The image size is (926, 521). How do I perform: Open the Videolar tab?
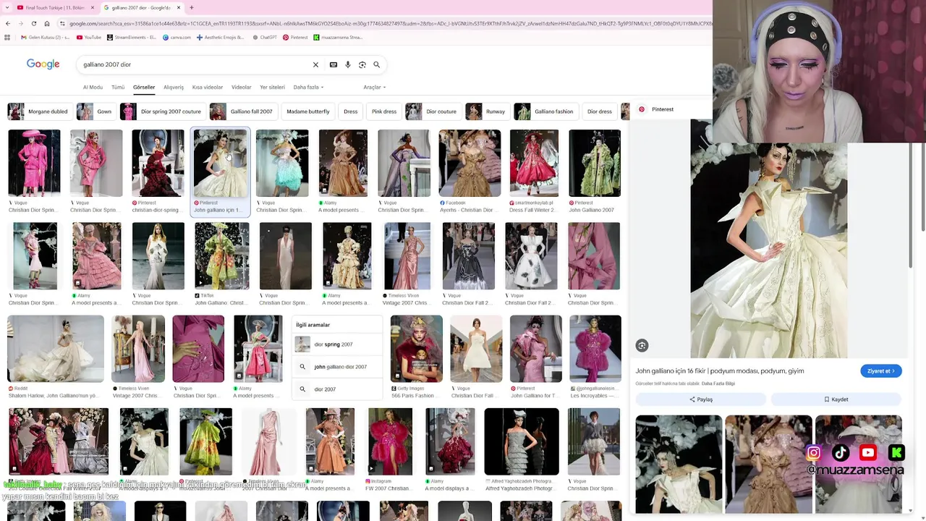click(242, 87)
